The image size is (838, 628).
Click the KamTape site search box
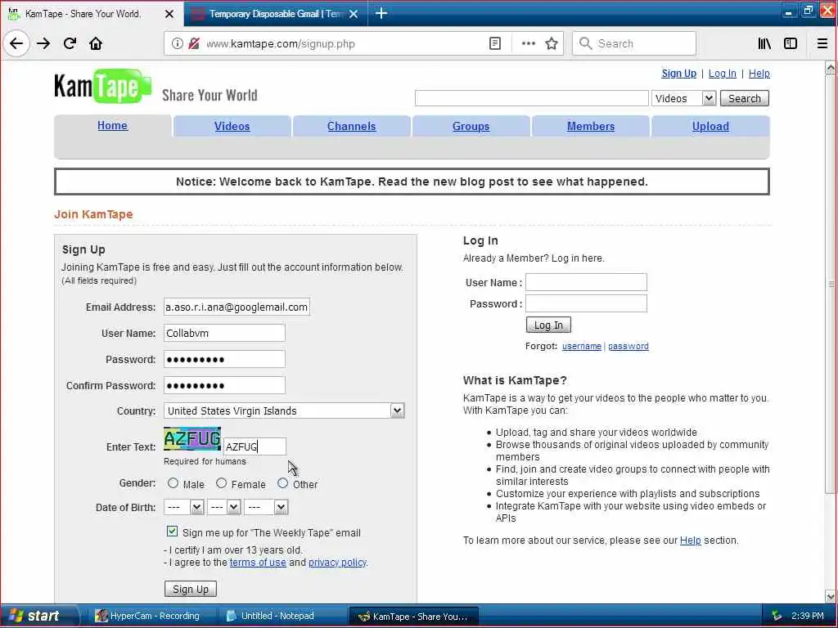point(532,98)
